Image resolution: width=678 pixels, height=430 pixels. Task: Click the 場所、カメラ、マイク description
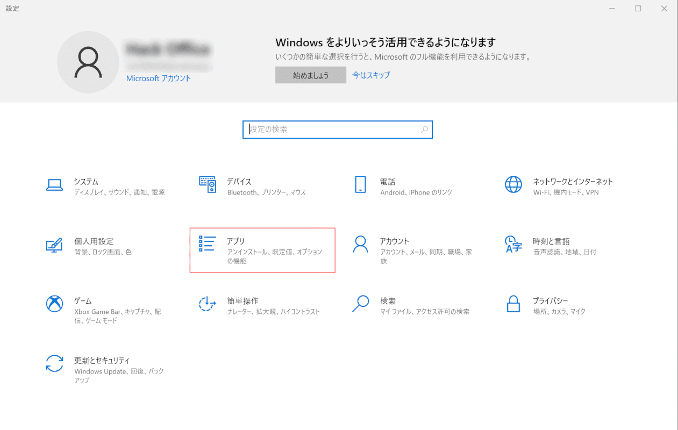[559, 312]
